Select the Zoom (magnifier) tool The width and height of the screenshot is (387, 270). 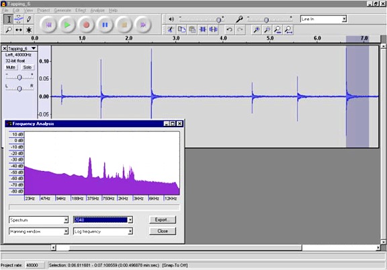click(9, 30)
